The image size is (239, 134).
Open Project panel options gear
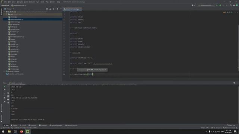pyautogui.click(x=58, y=9)
